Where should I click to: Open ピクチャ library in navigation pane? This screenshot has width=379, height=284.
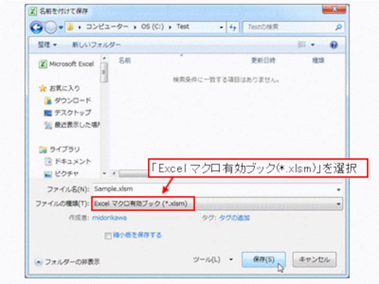pos(67,174)
